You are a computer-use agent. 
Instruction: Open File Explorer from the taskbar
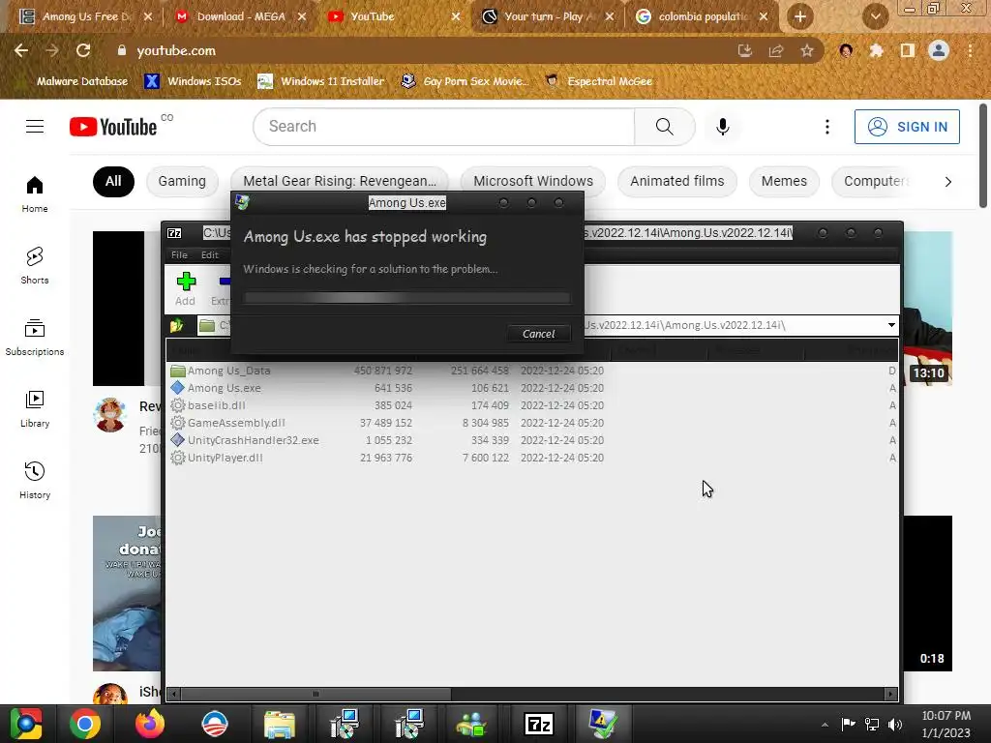280,724
